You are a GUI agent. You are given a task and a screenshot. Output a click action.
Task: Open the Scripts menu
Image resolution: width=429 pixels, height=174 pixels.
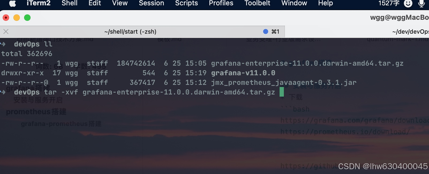tap(186, 3)
